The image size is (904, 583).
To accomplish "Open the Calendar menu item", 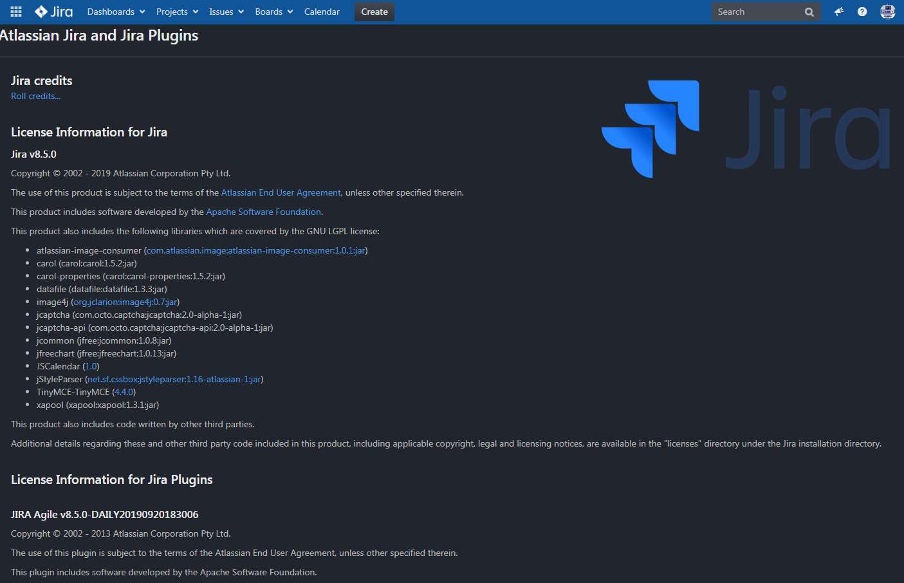I will pyautogui.click(x=322, y=12).
